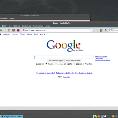Screen dimensions: 118x118
Task: Click the bookmark-tag toolbar icon
Action: (x=96, y=30)
